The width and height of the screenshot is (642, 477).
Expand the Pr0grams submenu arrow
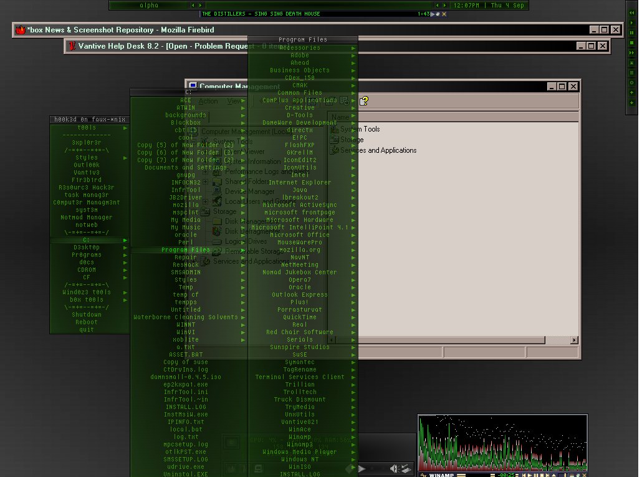click(x=125, y=255)
